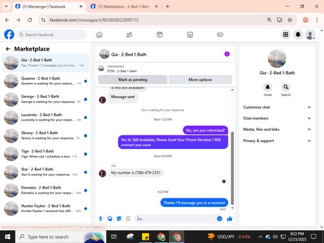Viewport: 324px width, 243px height.
Task: Click the back arrow beside Marketplace heading
Action: (x=8, y=49)
